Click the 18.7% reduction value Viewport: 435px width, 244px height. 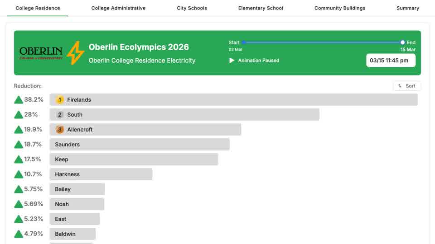(x=33, y=145)
